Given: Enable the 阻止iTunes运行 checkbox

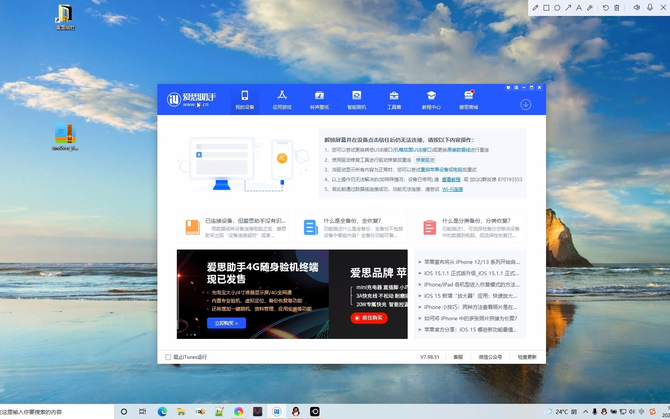Looking at the screenshot, I should [168, 357].
